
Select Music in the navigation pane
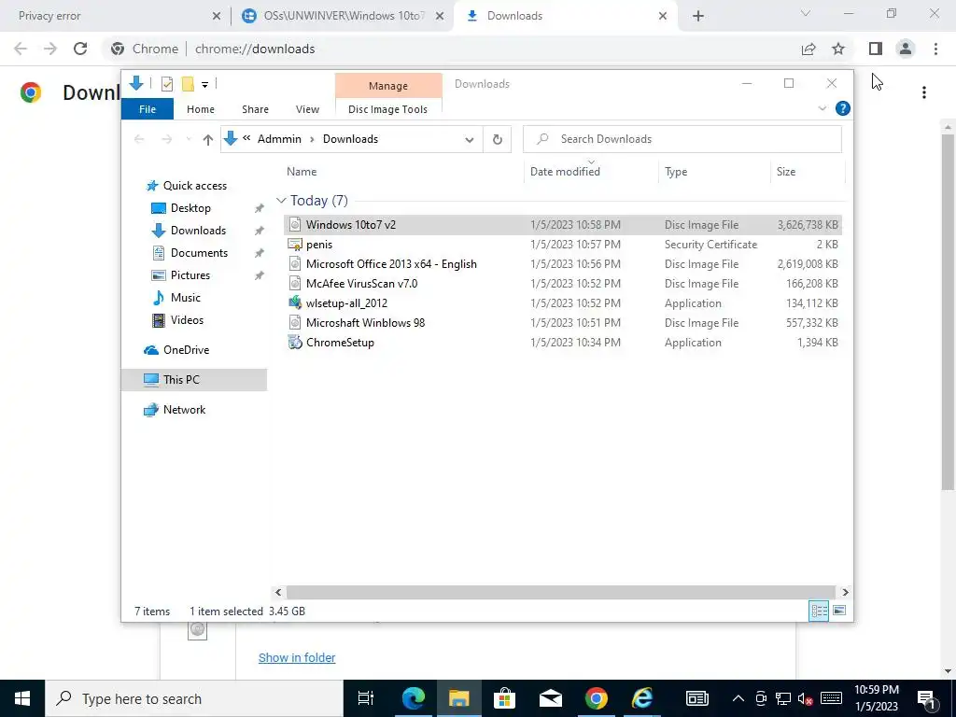(x=186, y=298)
